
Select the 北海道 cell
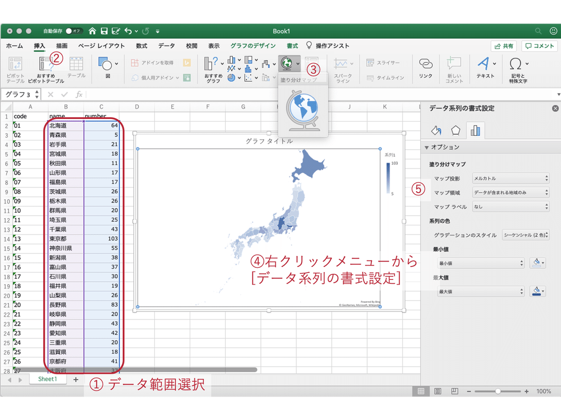coord(66,126)
